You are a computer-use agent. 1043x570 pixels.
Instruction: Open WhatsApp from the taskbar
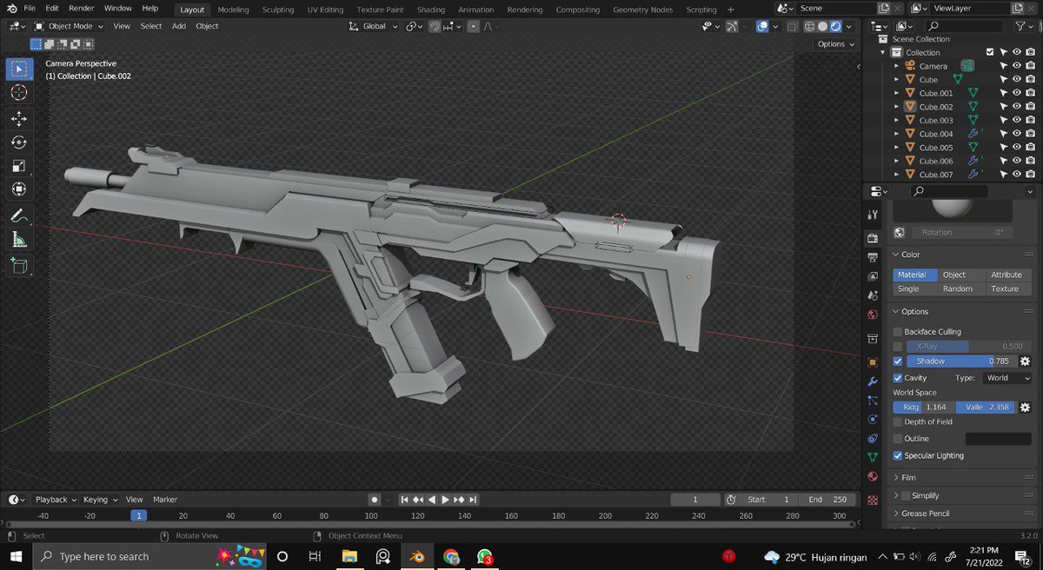(x=485, y=556)
